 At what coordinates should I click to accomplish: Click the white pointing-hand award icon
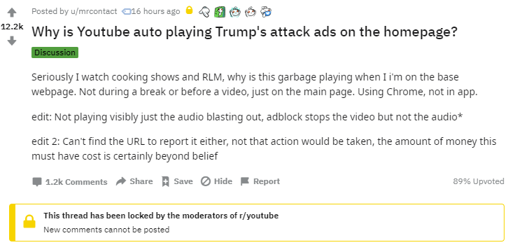204,12
